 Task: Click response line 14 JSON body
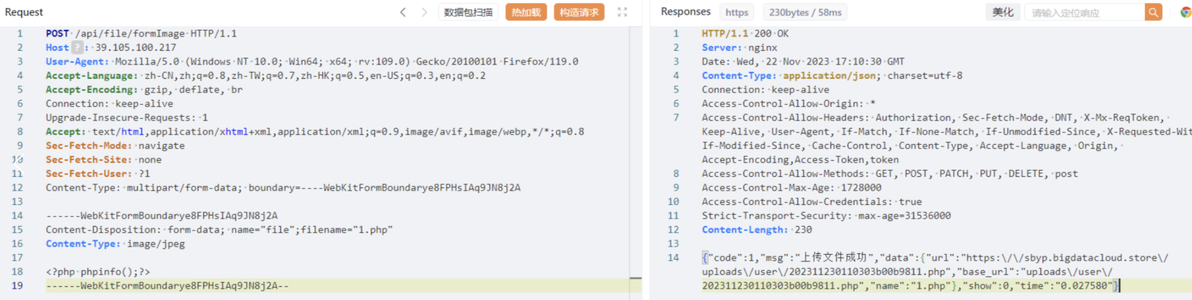pos(935,271)
